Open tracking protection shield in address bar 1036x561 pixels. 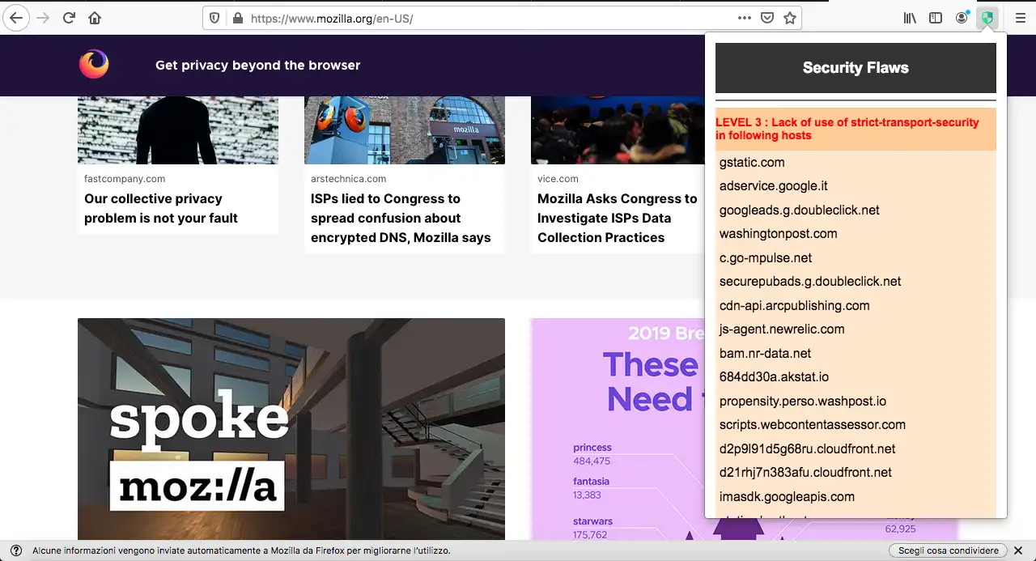214,18
